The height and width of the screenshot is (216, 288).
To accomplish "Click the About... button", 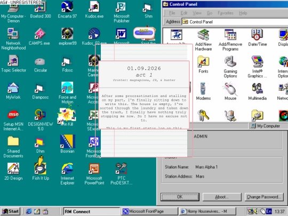I will pos(222,197).
